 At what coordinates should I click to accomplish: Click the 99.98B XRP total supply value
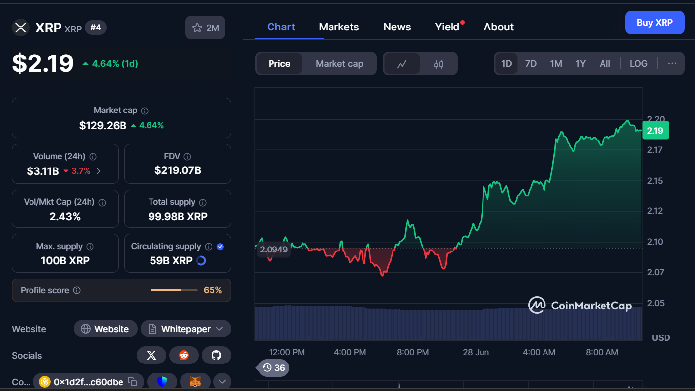[x=178, y=216]
